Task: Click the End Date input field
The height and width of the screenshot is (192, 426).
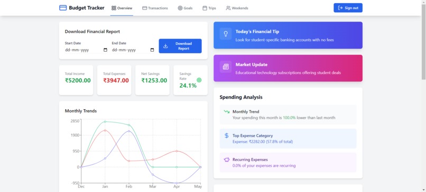Action: click(x=133, y=50)
